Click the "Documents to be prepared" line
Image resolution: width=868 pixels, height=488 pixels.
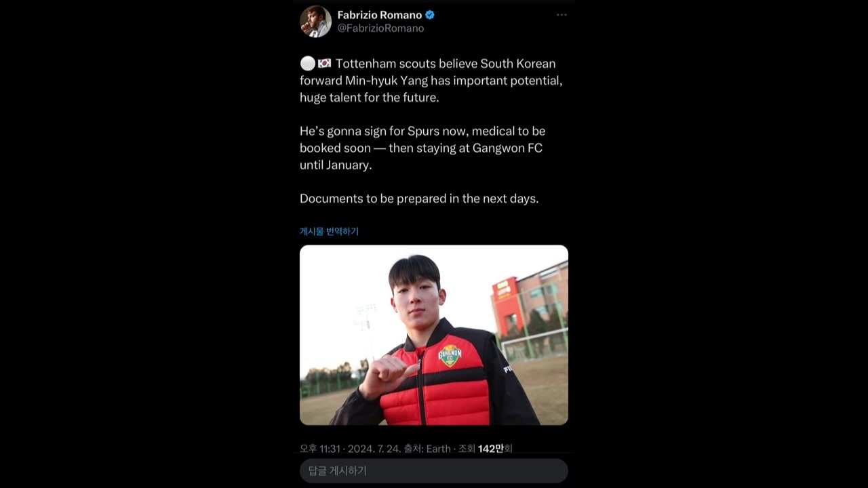419,199
